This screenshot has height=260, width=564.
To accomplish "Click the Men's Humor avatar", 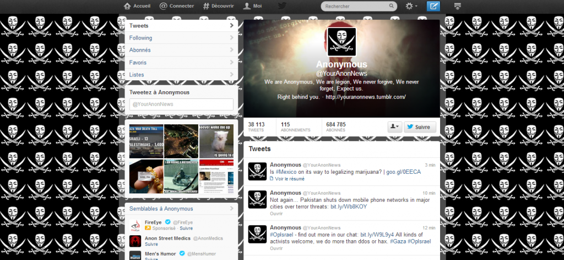I will tap(135, 256).
